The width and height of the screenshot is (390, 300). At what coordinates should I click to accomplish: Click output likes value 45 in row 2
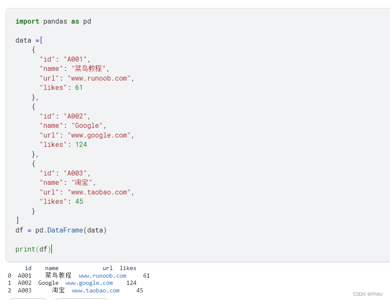[140, 290]
